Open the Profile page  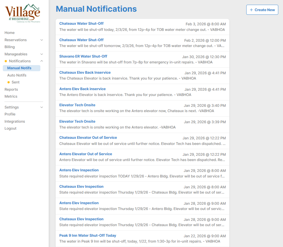pos(10,114)
